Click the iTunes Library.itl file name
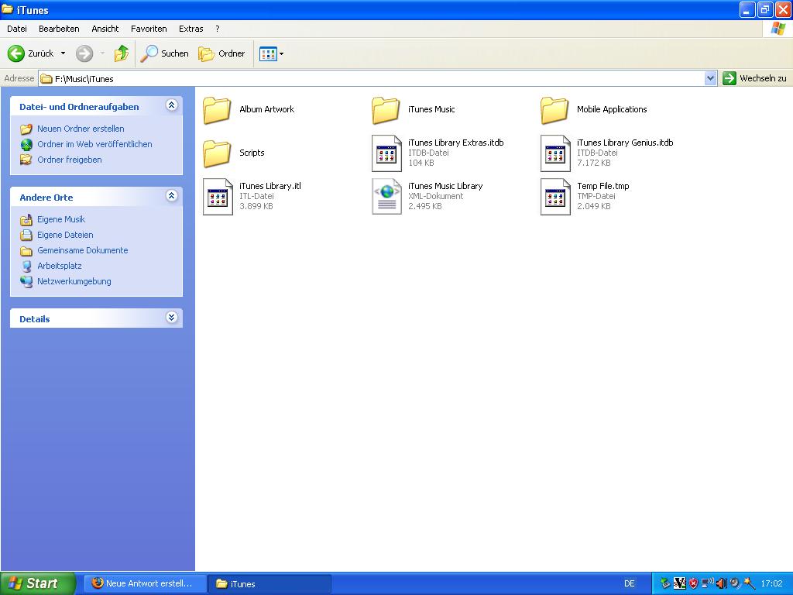Image resolution: width=793 pixels, height=595 pixels. [270, 186]
